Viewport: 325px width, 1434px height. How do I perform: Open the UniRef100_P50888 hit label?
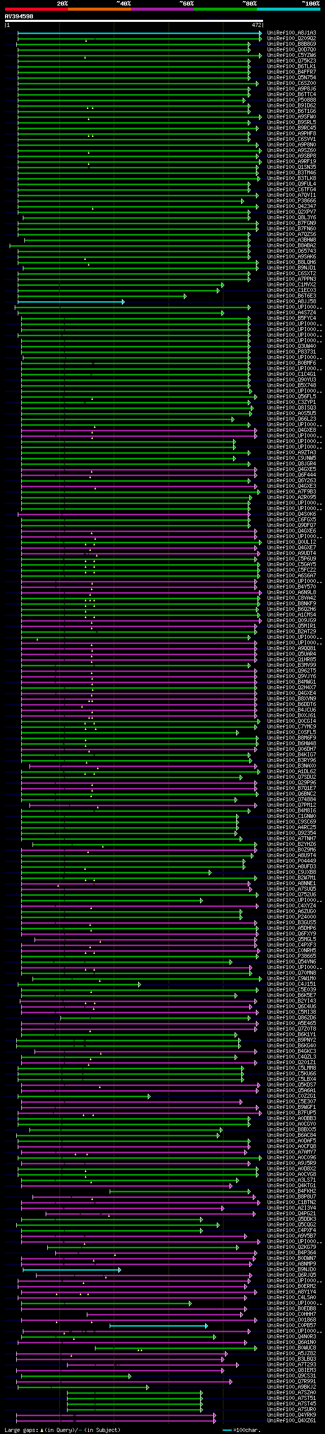pos(291,100)
